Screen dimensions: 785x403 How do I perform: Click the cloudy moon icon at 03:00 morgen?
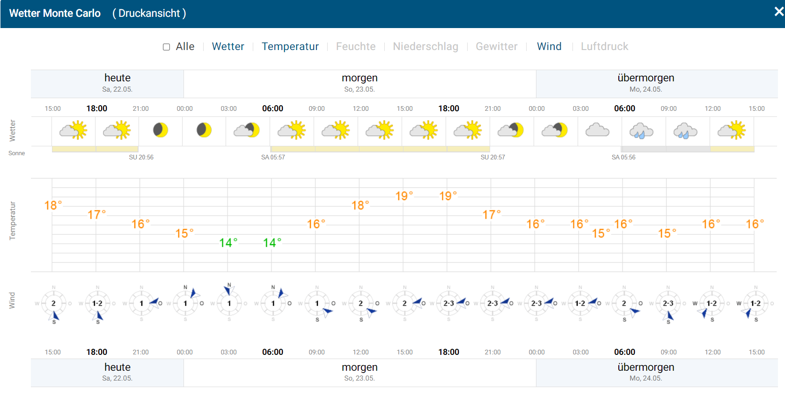click(x=247, y=130)
